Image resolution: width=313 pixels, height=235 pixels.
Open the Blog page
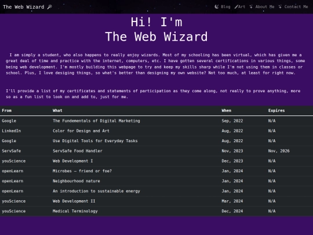coord(225,7)
